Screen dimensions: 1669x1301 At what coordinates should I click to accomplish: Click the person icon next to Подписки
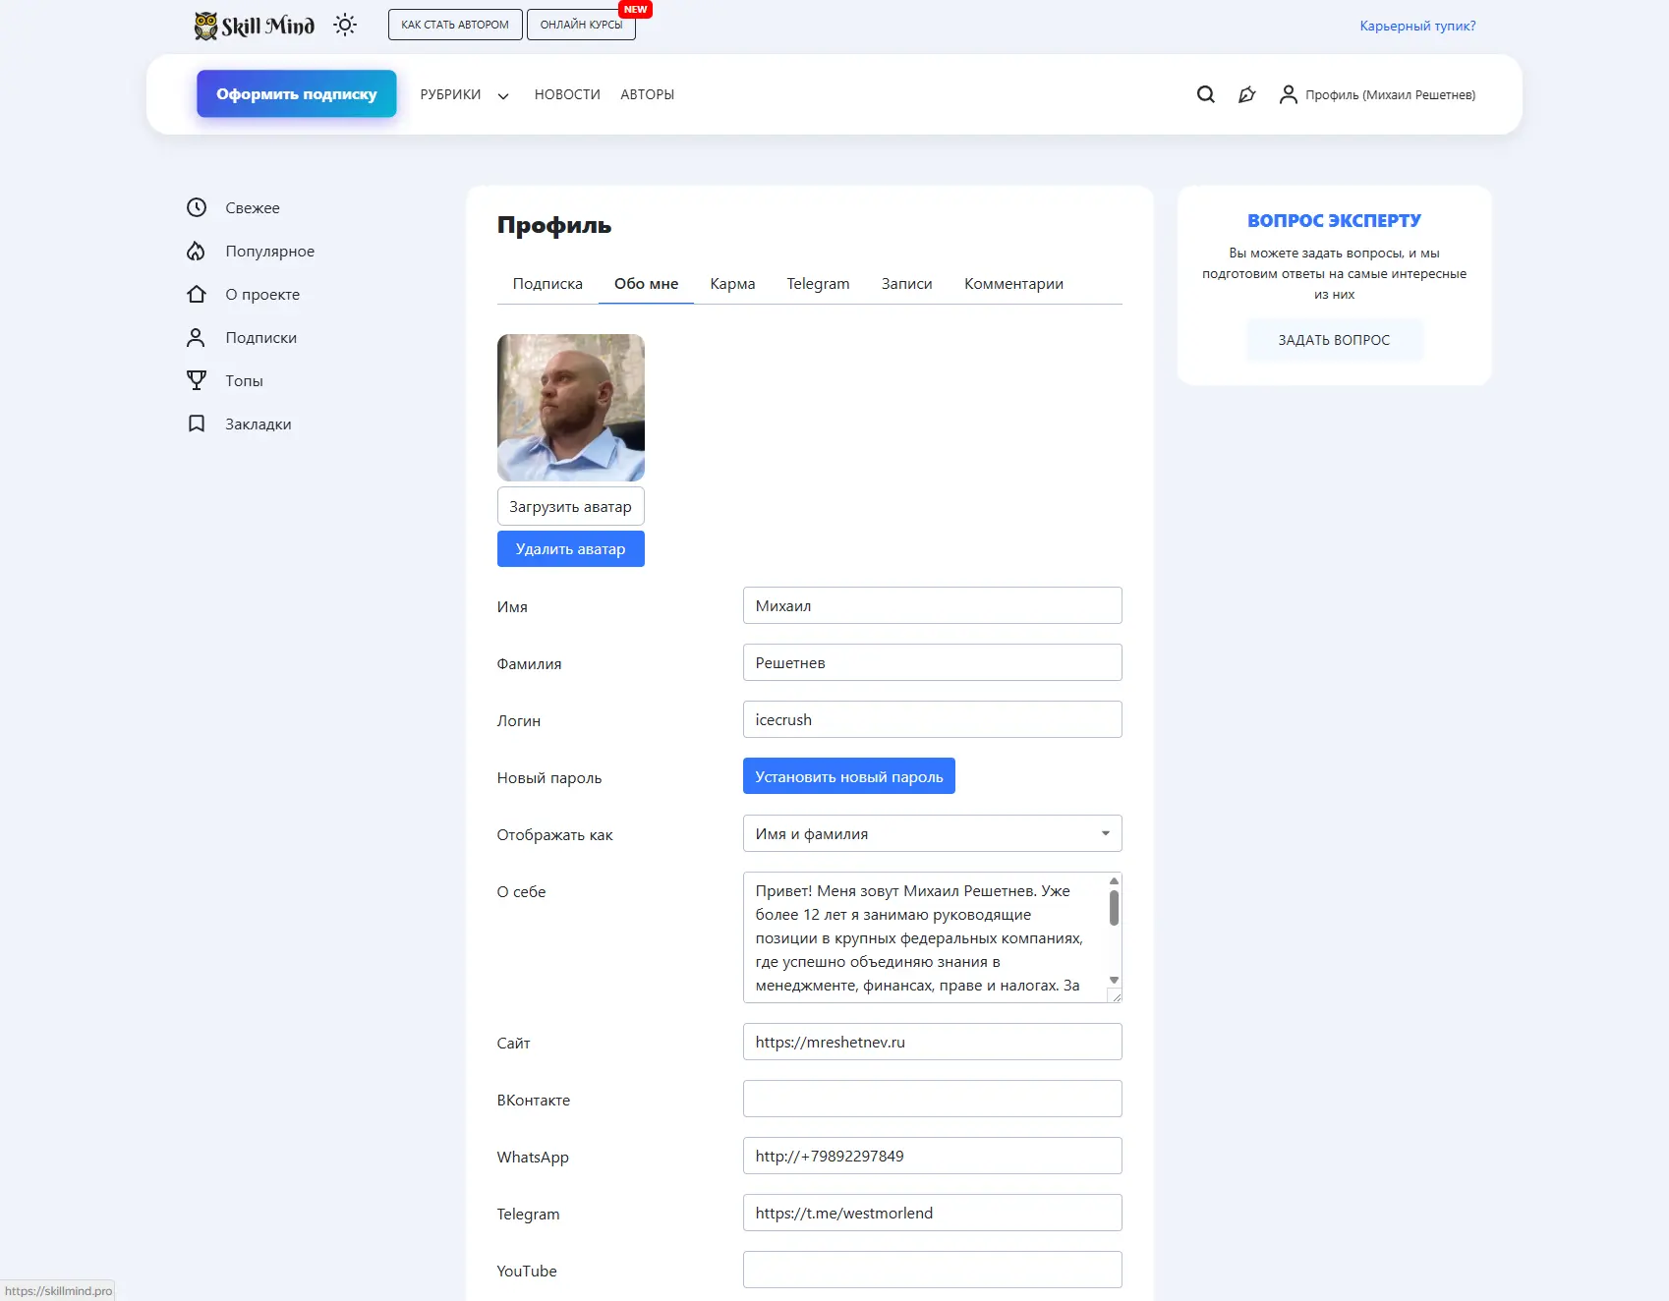pos(197,337)
